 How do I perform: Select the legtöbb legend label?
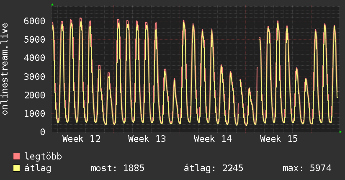point(43,157)
